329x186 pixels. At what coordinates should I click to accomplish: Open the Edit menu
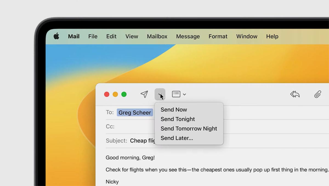[111, 36]
